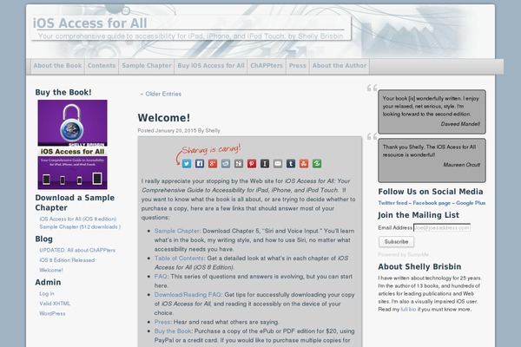Click the 'Follow Us on Social Media' heading
The width and height of the screenshot is (521, 347).
click(431, 192)
